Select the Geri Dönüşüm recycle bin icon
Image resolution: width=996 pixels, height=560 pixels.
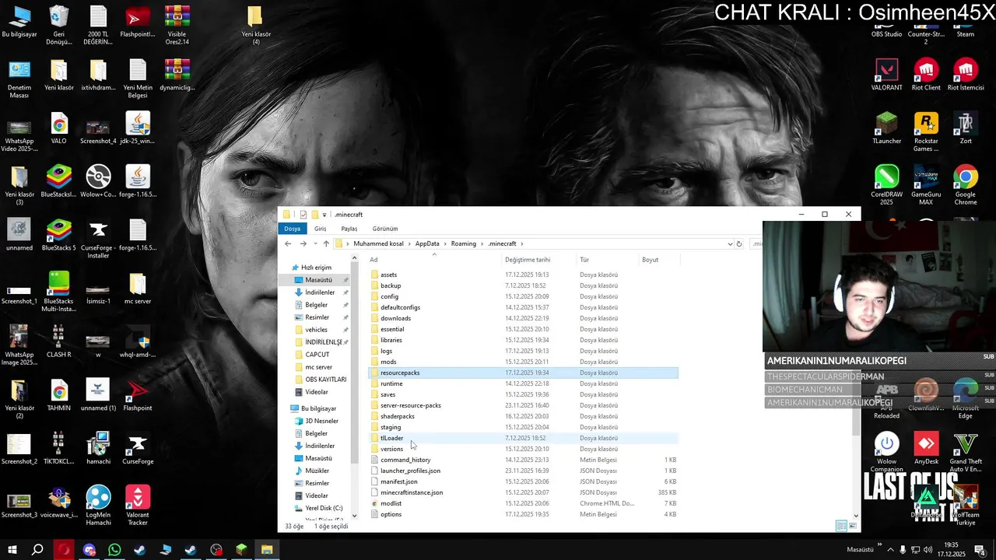click(58, 26)
